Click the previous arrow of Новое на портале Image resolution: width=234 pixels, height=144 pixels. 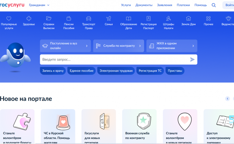coord(228,99)
